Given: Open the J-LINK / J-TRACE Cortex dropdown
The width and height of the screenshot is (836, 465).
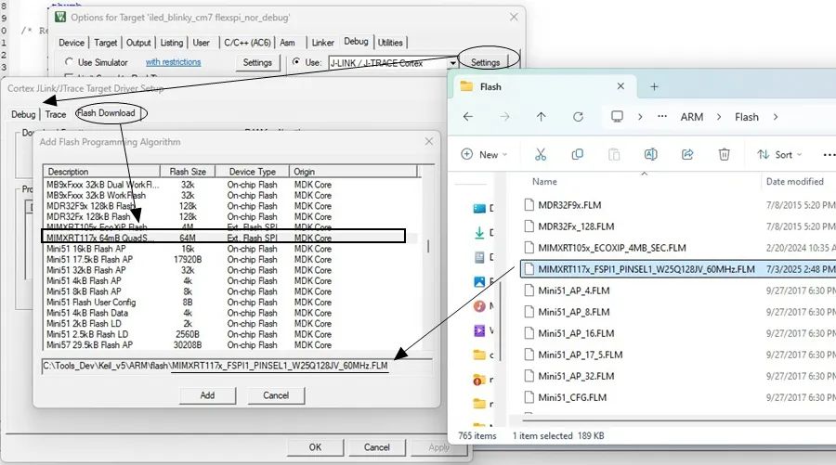Looking at the screenshot, I should coord(452,63).
